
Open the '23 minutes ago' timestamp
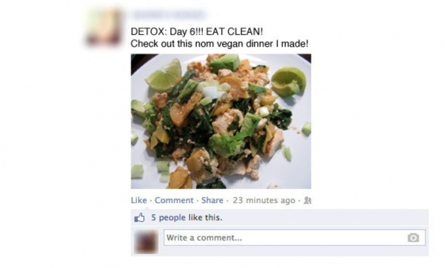tap(264, 200)
